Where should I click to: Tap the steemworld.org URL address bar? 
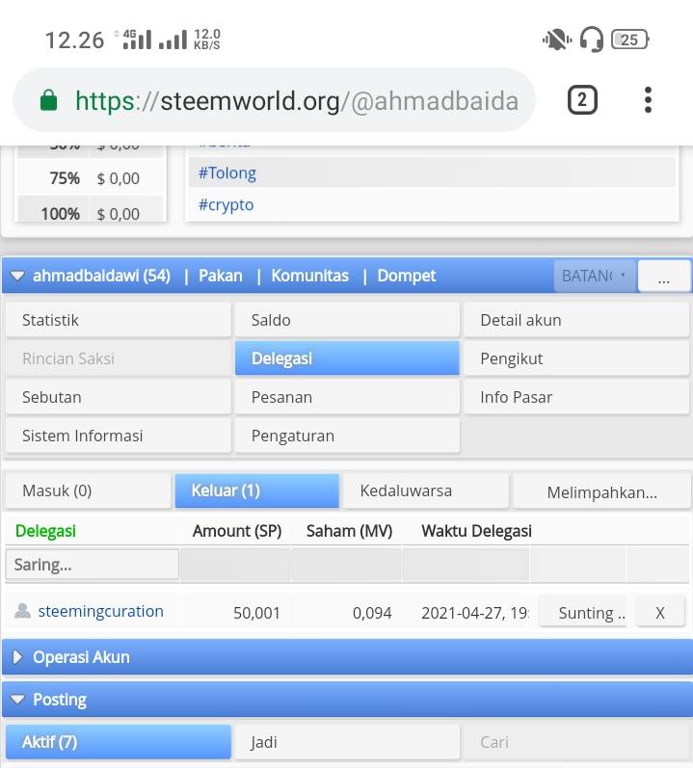(275, 100)
